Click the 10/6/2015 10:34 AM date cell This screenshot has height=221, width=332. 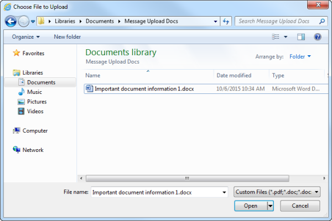click(x=241, y=89)
